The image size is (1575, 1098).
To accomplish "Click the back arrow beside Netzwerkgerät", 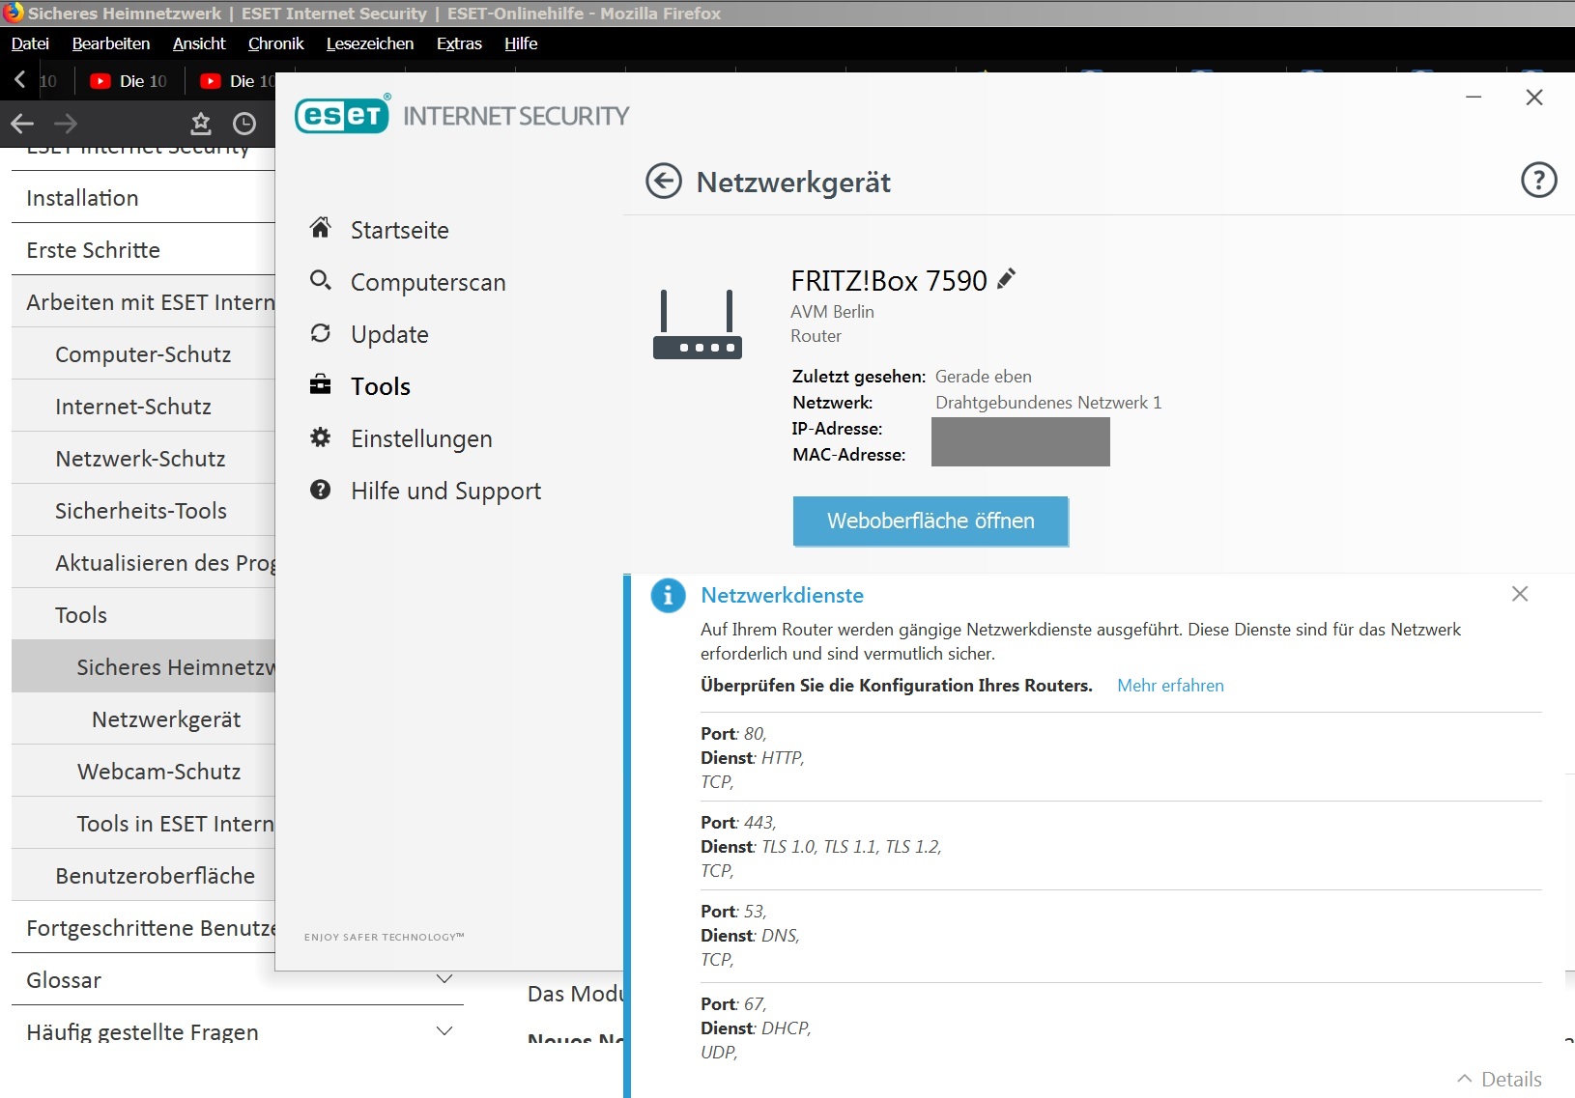I will coord(664,182).
